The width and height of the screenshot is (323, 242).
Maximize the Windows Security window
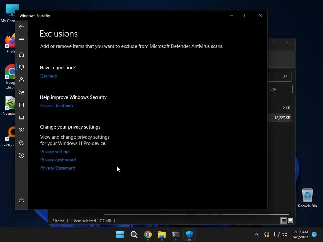pyautogui.click(x=245, y=15)
